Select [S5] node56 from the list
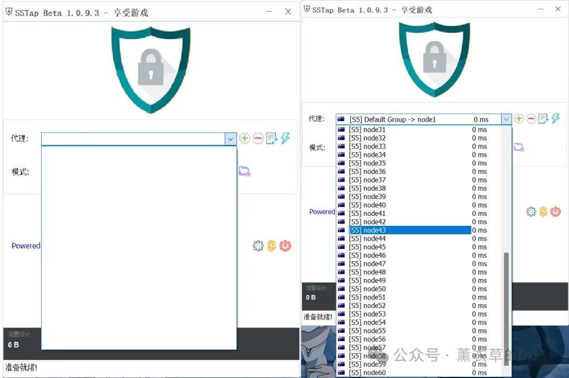Viewport: 569px width, 378px height. click(x=419, y=339)
